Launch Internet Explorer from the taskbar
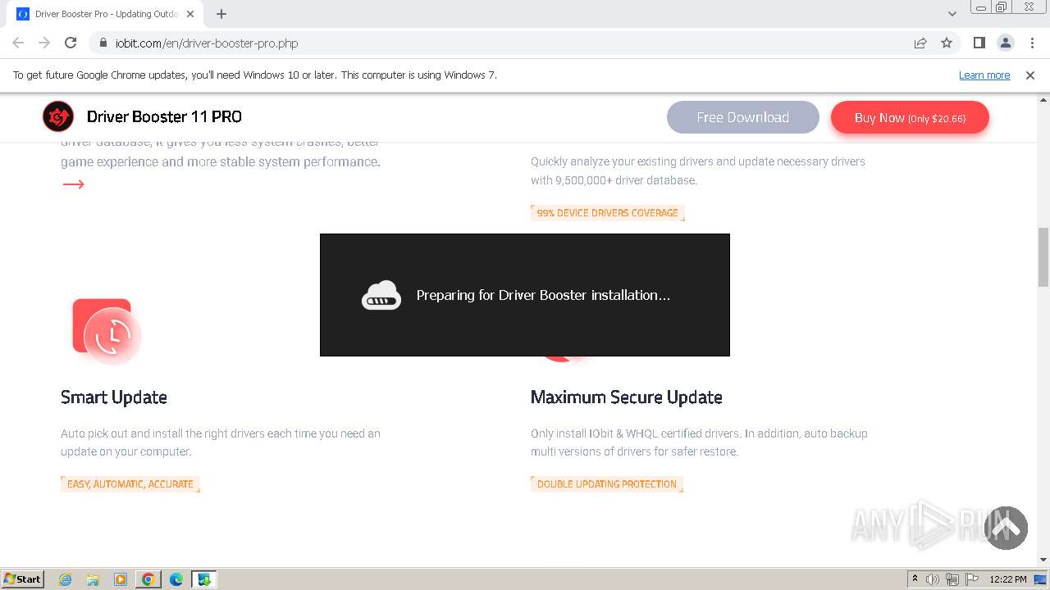Screen dimensions: 1050x590 coord(66,579)
